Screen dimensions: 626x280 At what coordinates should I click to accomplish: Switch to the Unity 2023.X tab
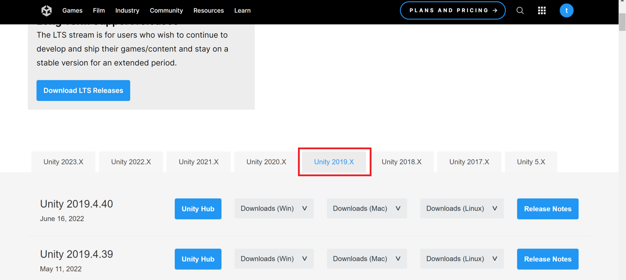click(x=63, y=162)
